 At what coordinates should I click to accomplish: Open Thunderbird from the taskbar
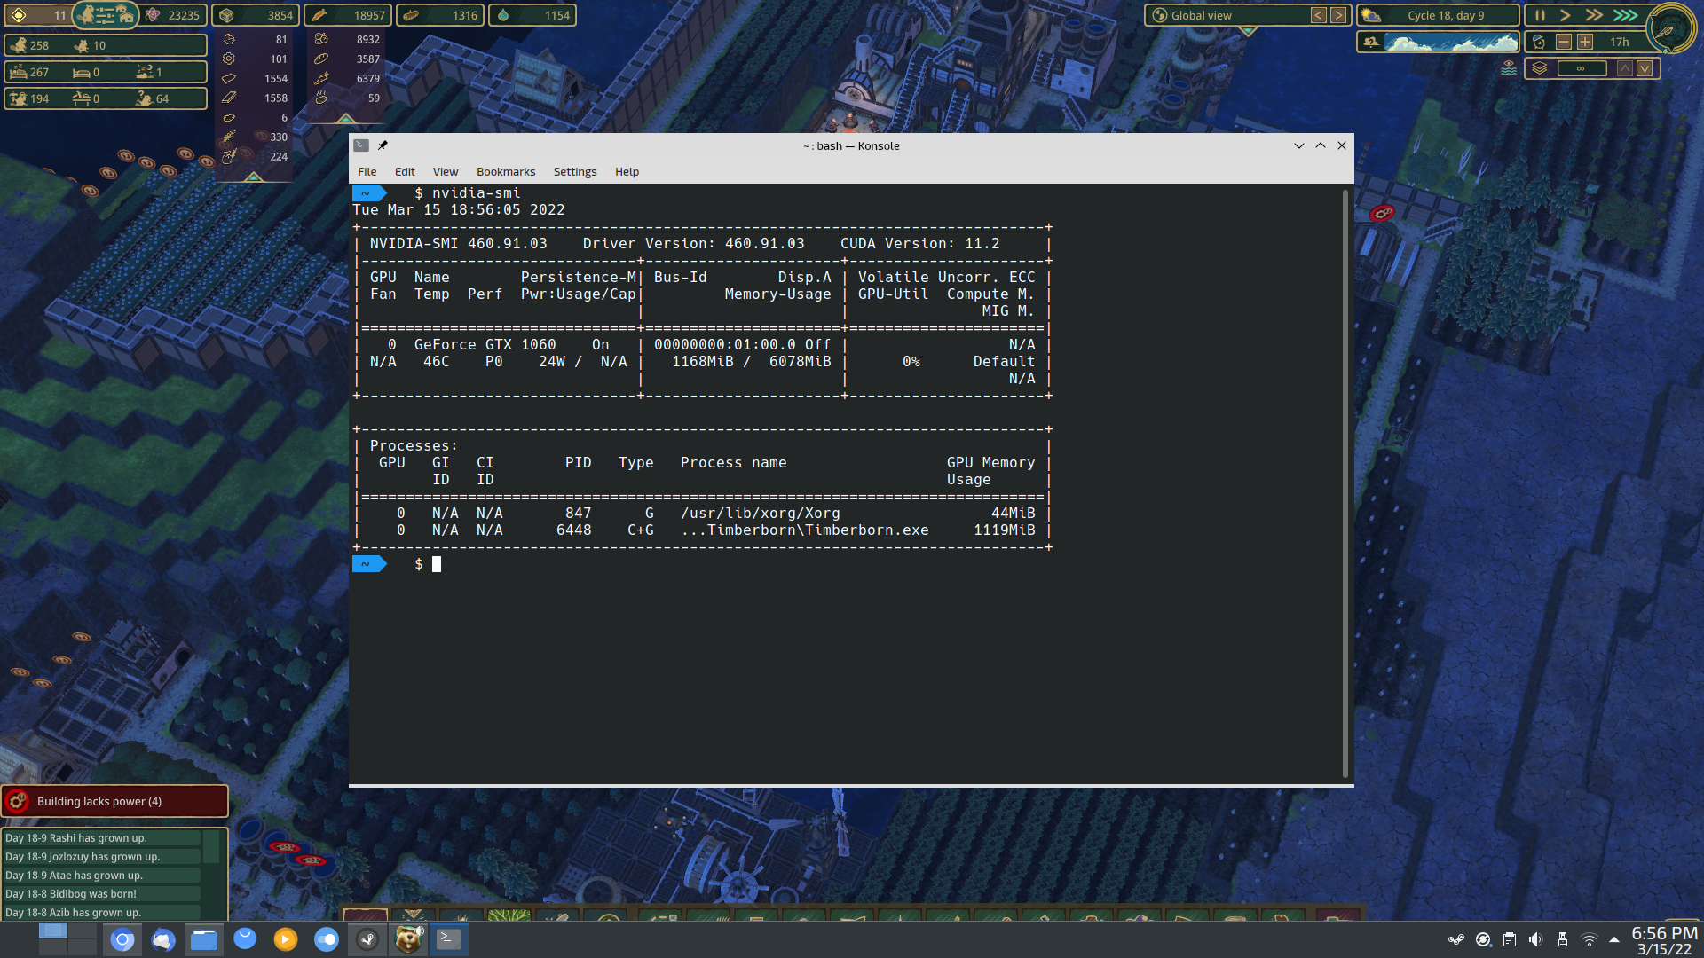click(x=163, y=939)
